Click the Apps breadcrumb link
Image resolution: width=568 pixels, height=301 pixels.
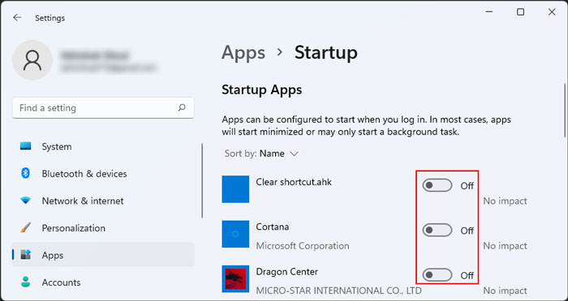[243, 53]
